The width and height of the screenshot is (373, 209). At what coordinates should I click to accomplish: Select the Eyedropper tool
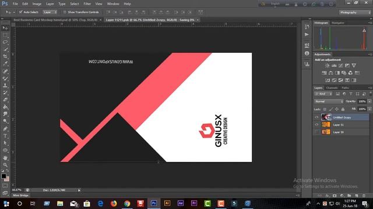pos(5,64)
